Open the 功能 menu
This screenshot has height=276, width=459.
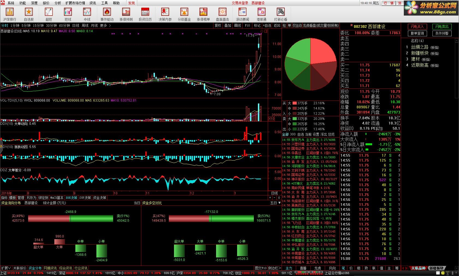point(23,3)
